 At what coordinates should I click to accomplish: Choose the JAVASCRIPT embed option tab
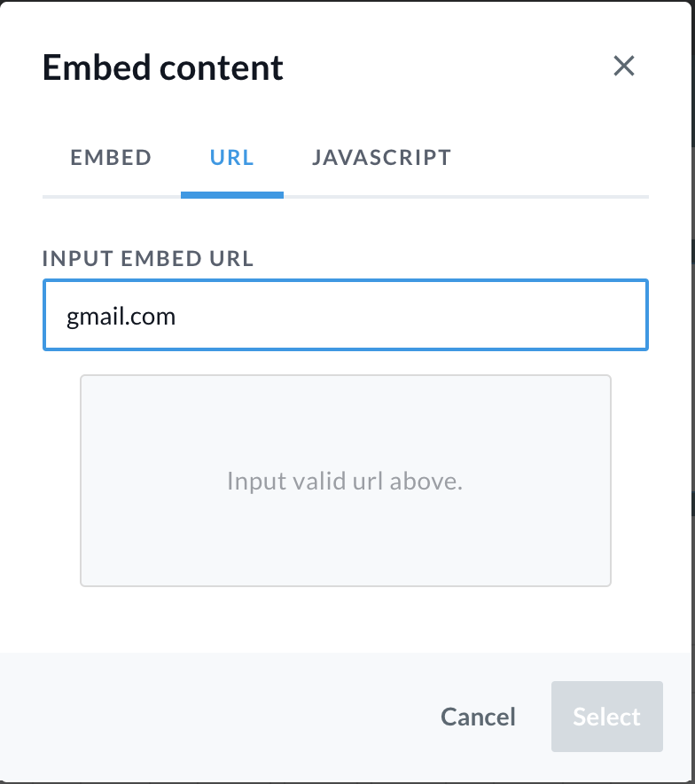(x=381, y=158)
